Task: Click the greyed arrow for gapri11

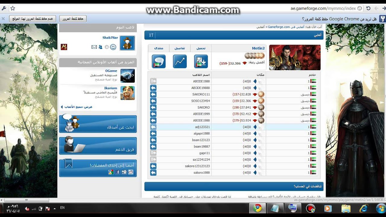Action: click(x=153, y=153)
